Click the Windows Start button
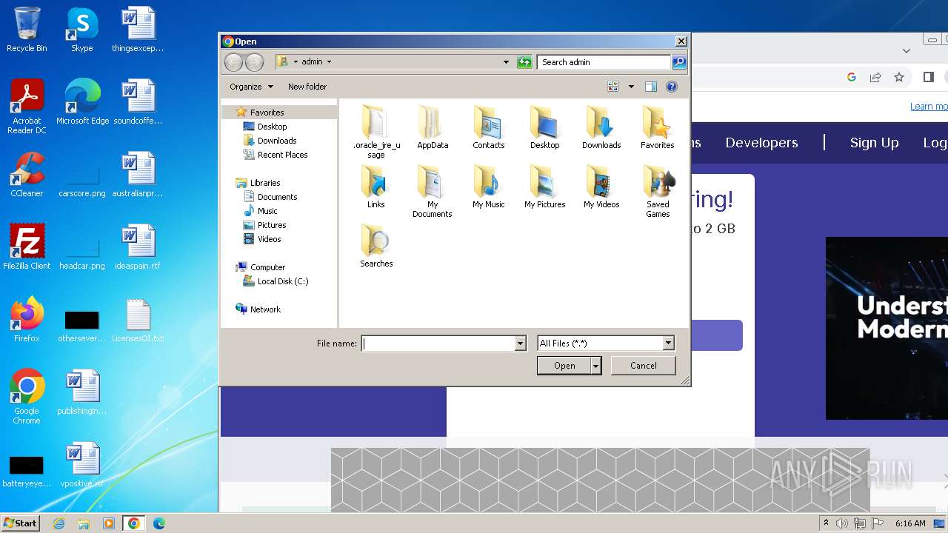The height and width of the screenshot is (533, 948). coord(21,523)
